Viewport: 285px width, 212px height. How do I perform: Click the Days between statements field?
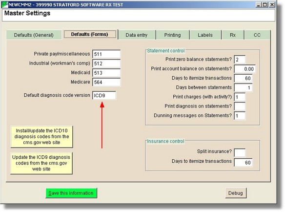point(243,88)
